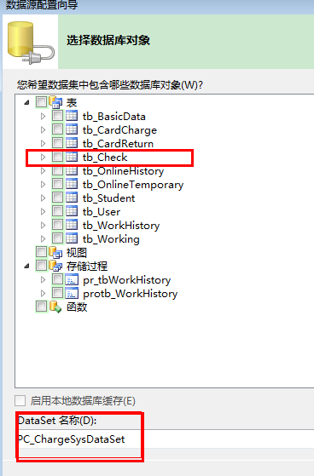Click the tb_WorkHistory table icon
The height and width of the screenshot is (476, 314).
[72, 225]
